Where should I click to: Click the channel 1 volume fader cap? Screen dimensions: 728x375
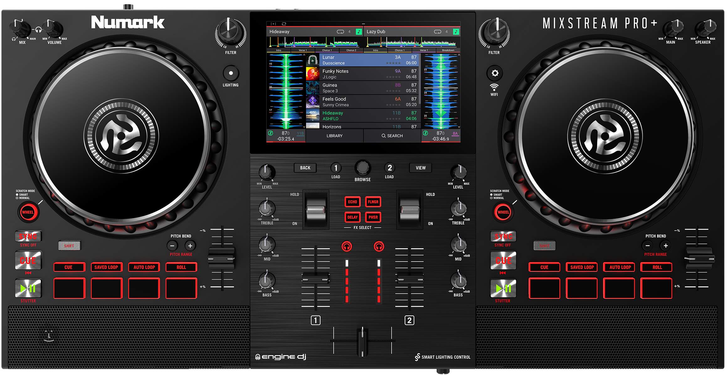[x=316, y=278]
